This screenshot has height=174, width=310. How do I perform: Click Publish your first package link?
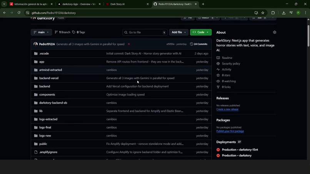pyautogui.click(x=230, y=131)
